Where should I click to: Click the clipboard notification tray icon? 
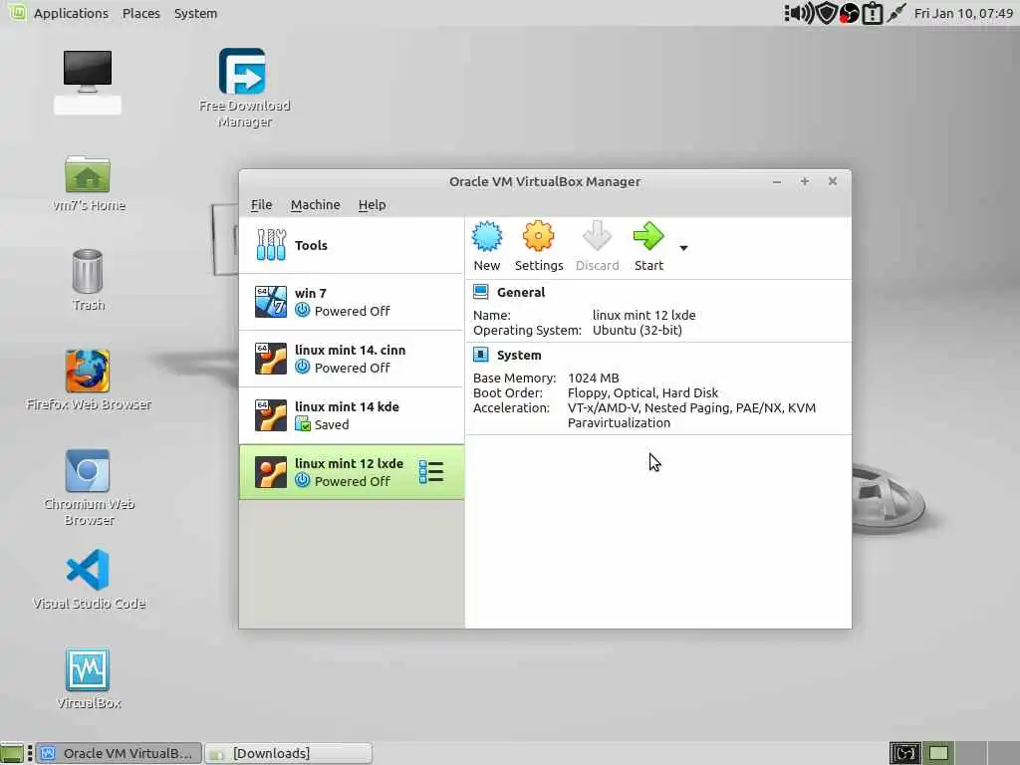(873, 13)
